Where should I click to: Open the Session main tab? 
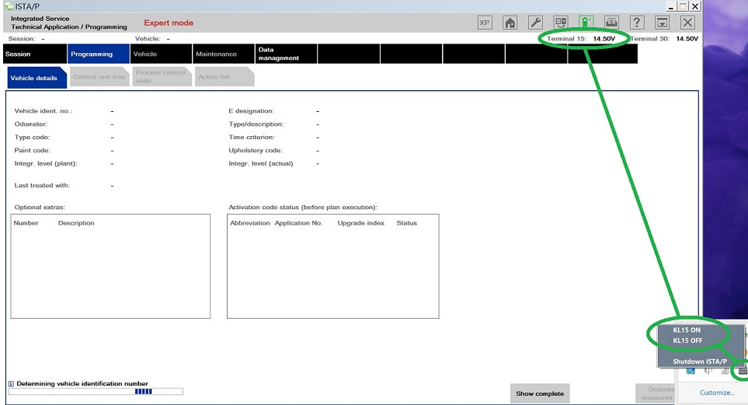pyautogui.click(x=35, y=54)
